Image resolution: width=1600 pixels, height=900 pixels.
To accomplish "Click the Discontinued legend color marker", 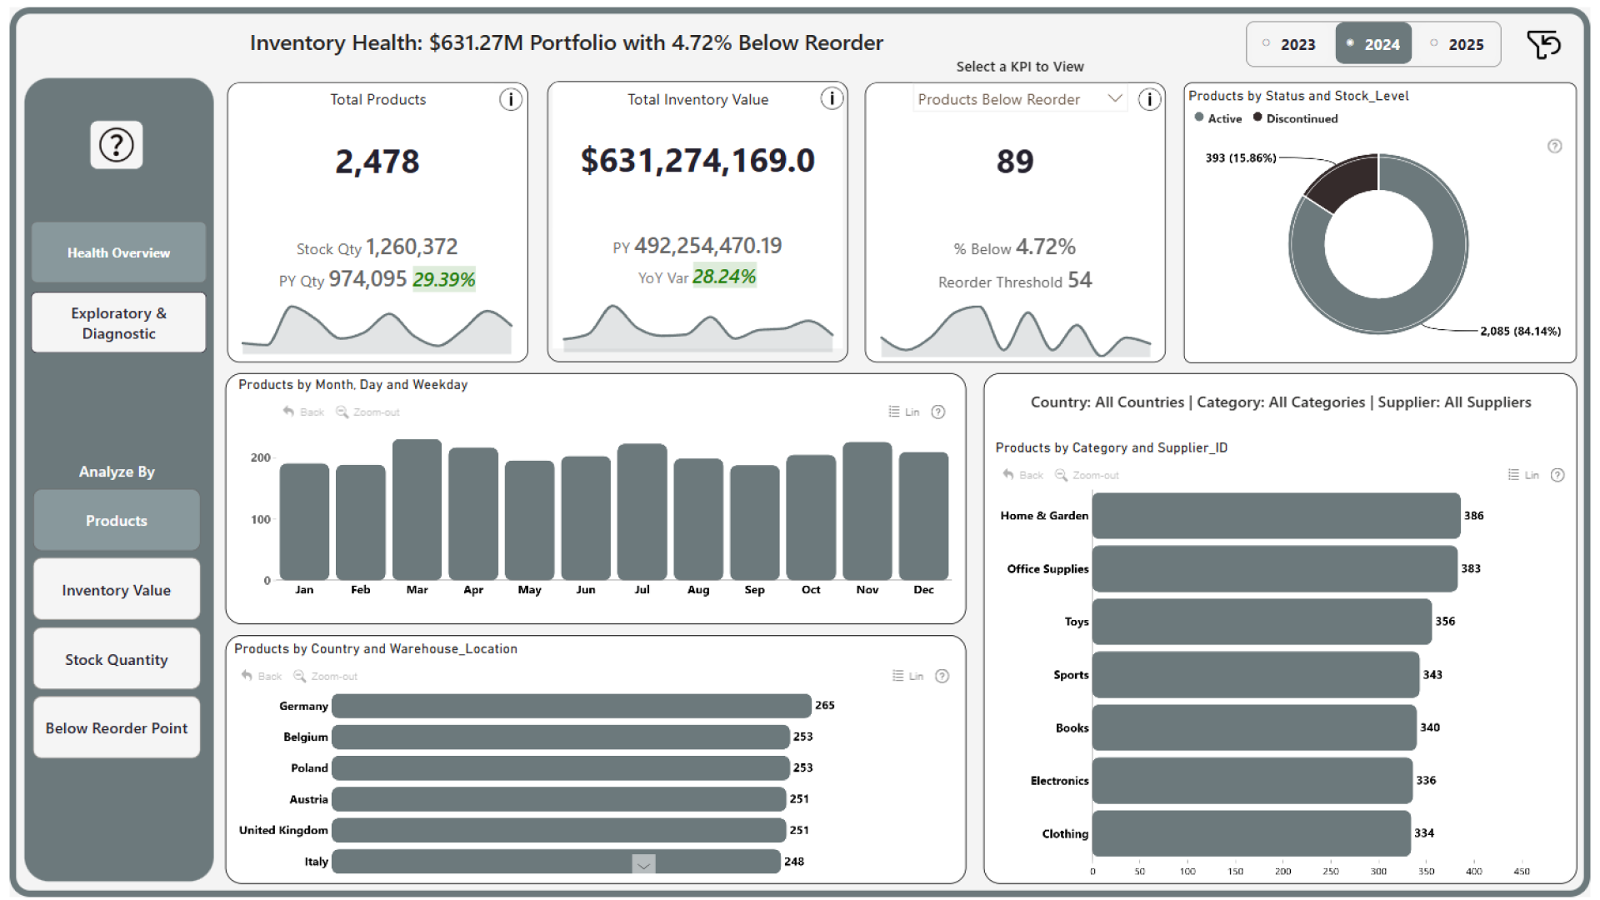I will coord(1257,117).
